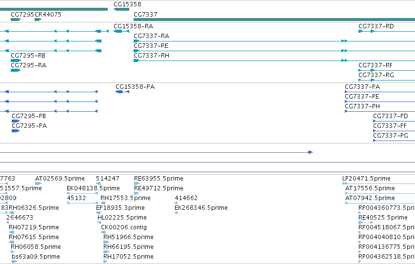Select the AT02569.5prime EST arrow

39,183
